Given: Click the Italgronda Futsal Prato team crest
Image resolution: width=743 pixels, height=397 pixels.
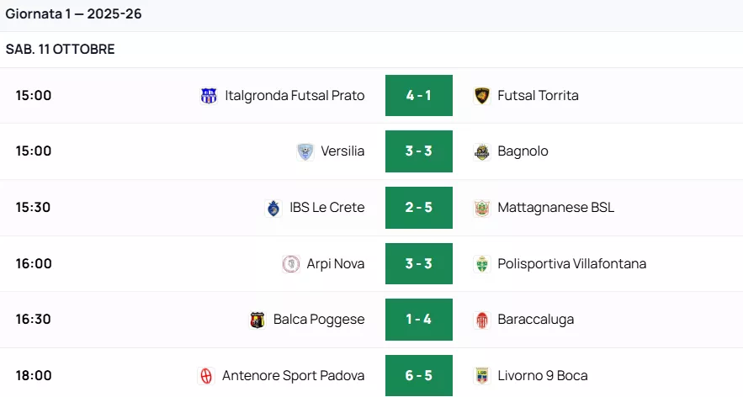Looking at the screenshot, I should tap(209, 96).
